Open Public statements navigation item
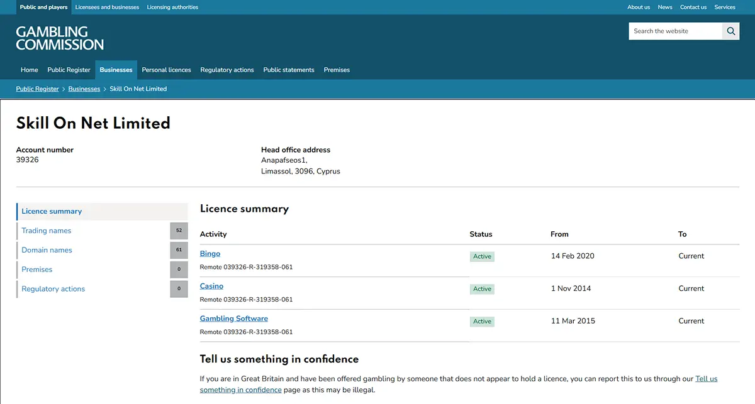 289,70
